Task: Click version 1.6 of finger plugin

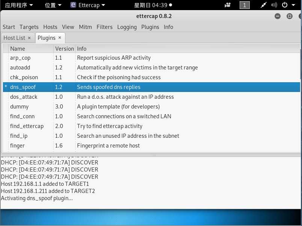Action: tap(59, 146)
